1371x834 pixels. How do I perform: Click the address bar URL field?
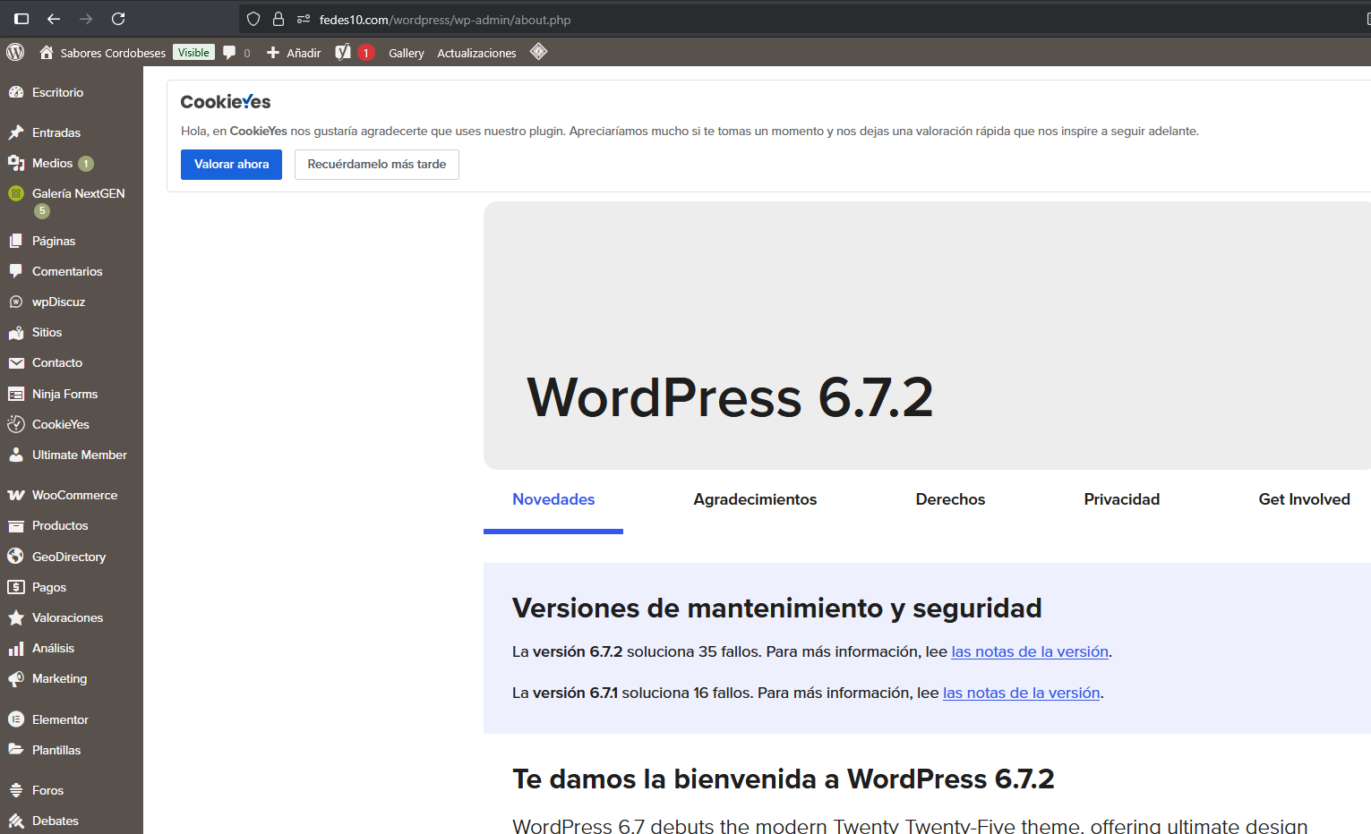click(x=806, y=19)
